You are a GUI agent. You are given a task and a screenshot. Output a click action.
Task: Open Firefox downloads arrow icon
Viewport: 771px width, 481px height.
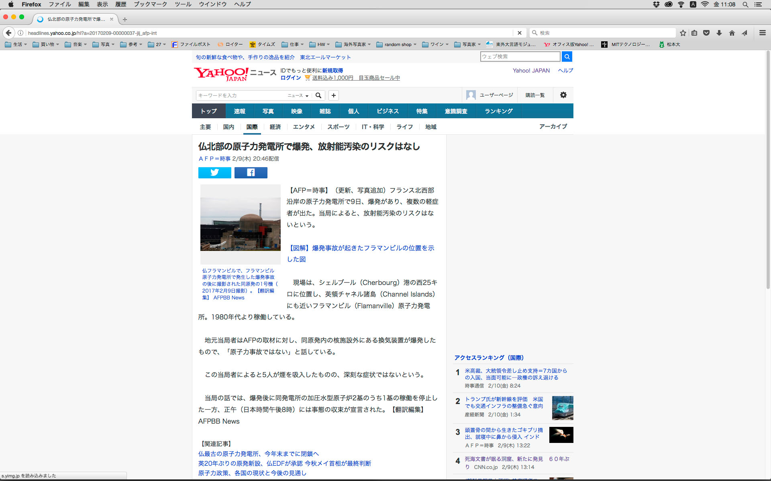click(719, 33)
